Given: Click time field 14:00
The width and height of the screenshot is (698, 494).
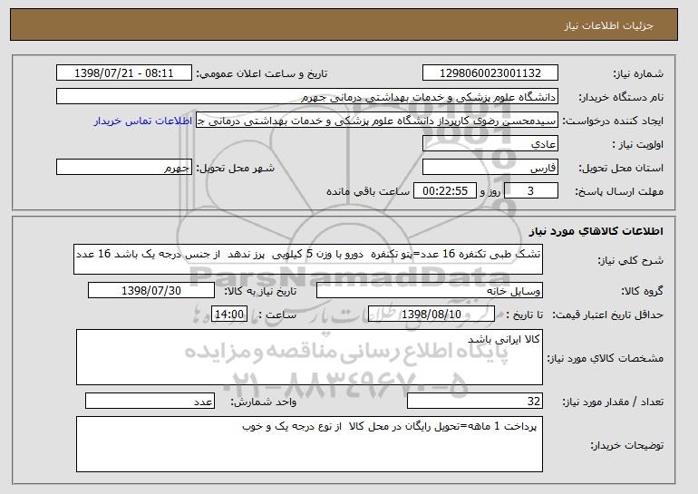Looking at the screenshot, I should click(x=229, y=315).
